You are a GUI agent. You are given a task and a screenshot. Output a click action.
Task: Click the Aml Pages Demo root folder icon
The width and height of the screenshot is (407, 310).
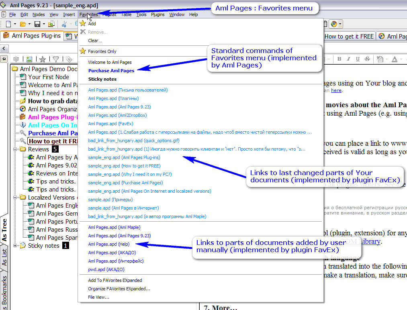point(15,69)
